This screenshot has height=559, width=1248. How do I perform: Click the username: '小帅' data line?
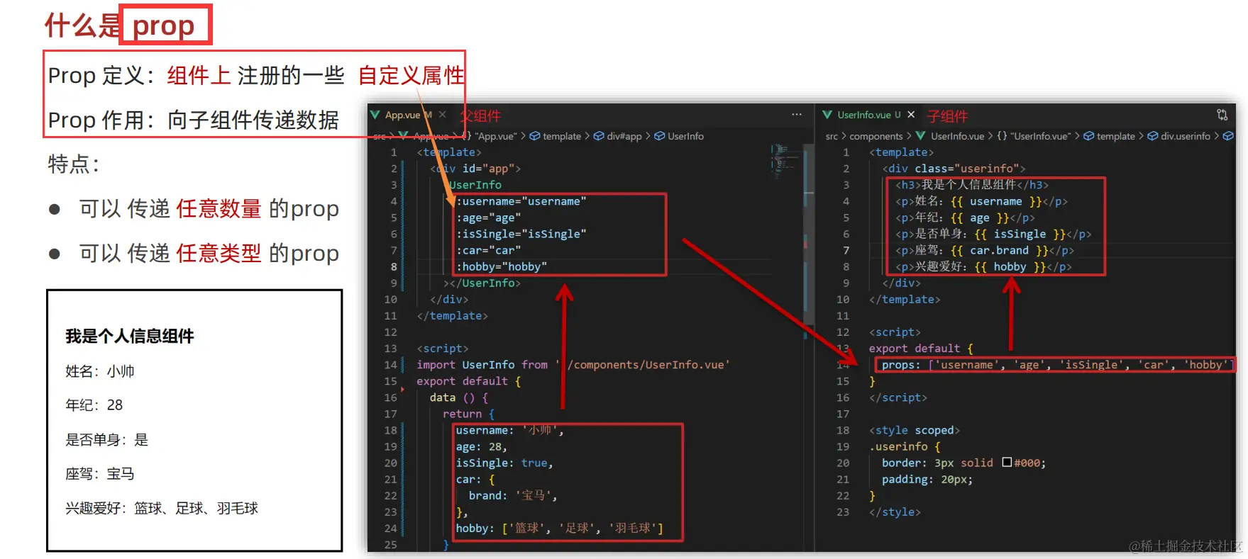point(509,430)
